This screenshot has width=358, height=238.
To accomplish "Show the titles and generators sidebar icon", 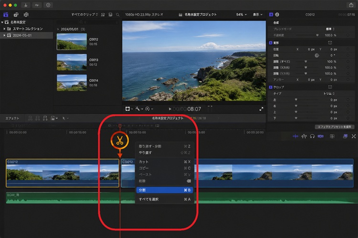I will point(26,15).
